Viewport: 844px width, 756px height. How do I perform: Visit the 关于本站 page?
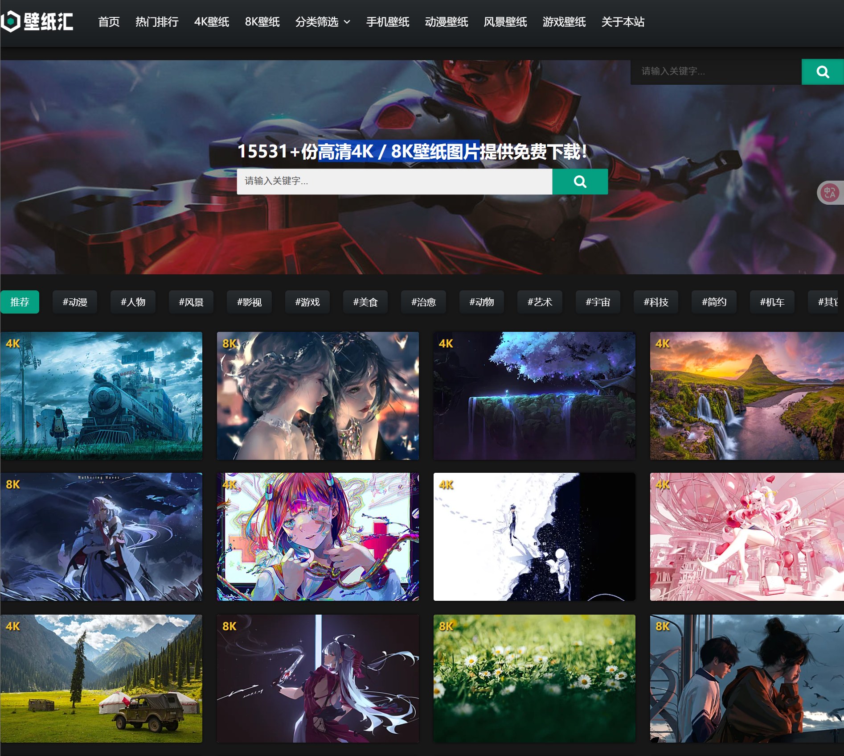point(623,22)
